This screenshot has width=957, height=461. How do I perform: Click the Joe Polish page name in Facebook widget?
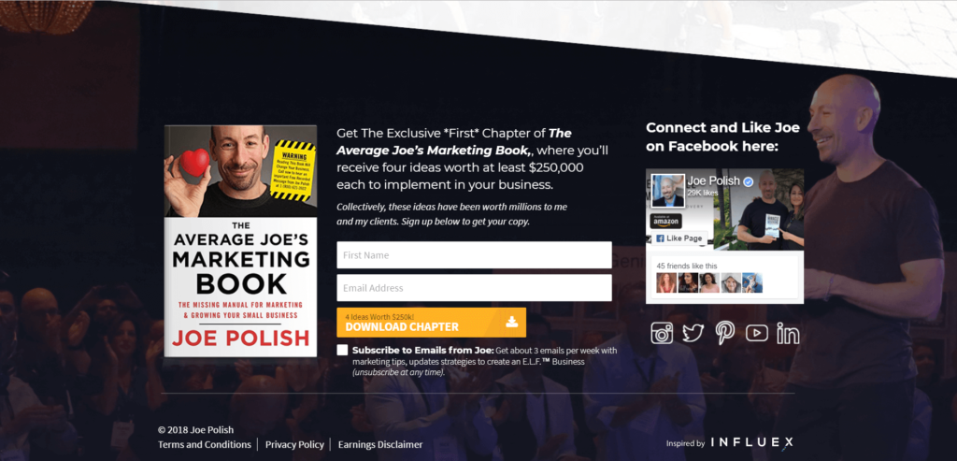coord(713,181)
